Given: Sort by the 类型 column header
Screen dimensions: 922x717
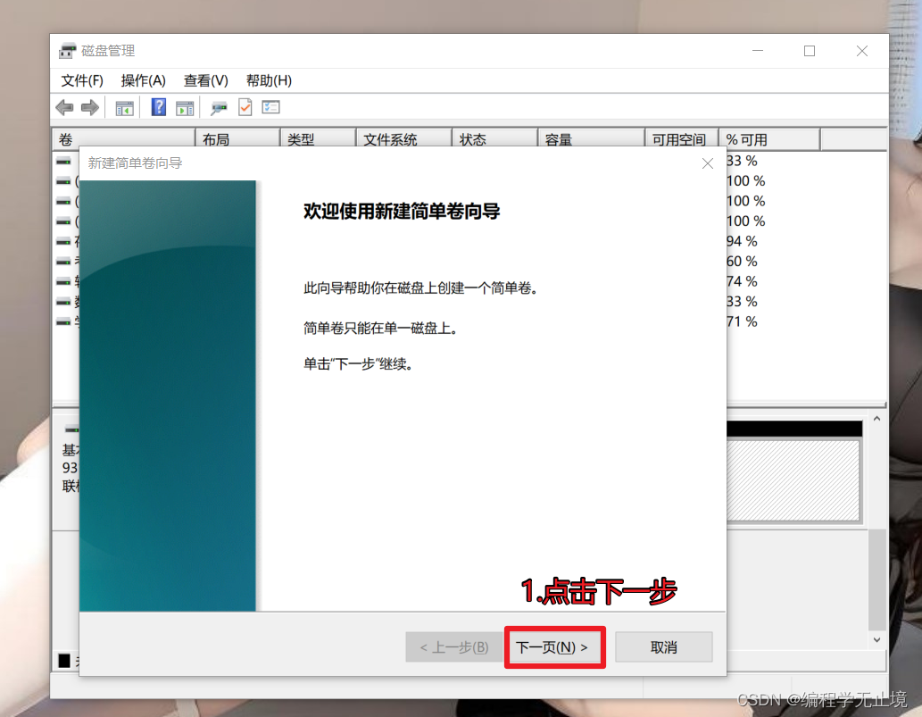Looking at the screenshot, I should [318, 139].
